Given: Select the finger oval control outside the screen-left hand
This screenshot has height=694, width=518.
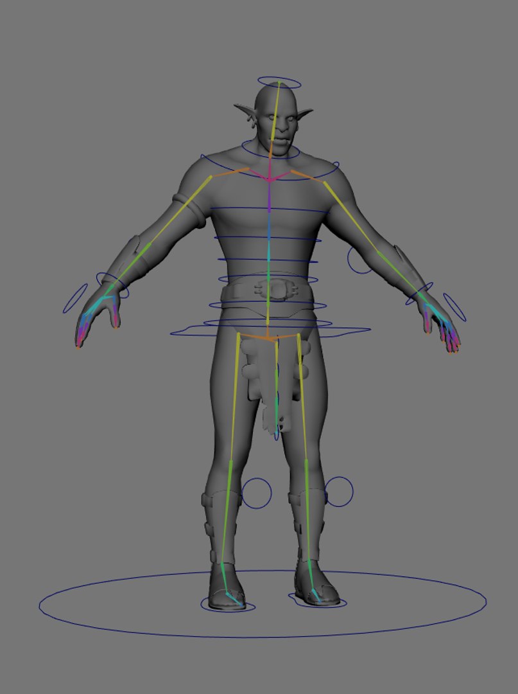Looking at the screenshot, I should pos(75,298).
